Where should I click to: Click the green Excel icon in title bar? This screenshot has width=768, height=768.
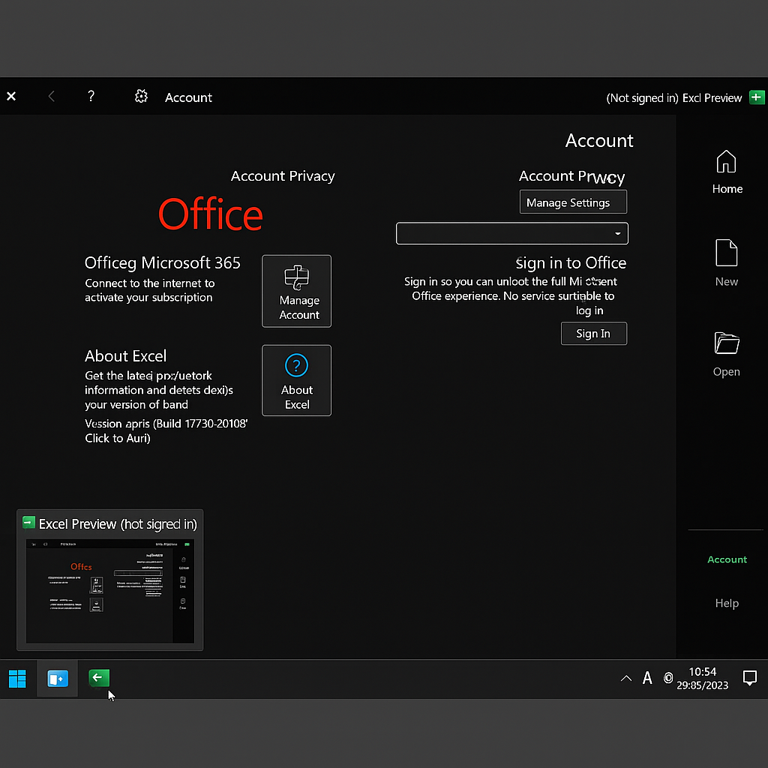point(756,97)
